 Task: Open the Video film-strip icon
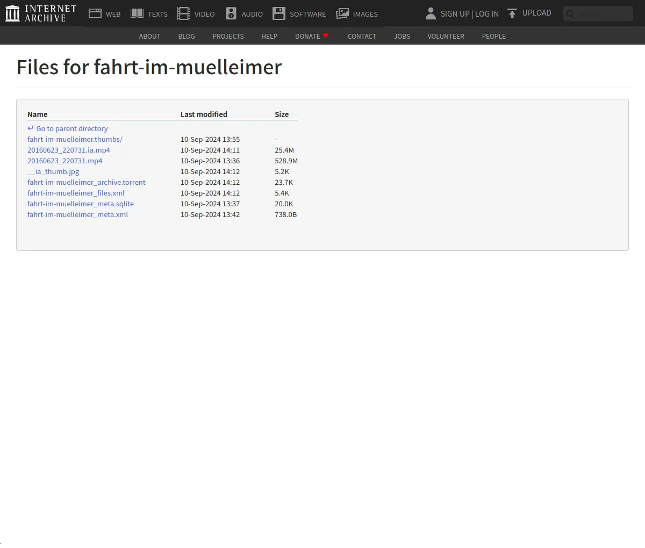(184, 13)
